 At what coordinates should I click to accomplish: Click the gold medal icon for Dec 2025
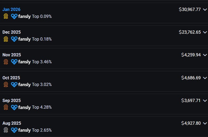coord(6,39)
